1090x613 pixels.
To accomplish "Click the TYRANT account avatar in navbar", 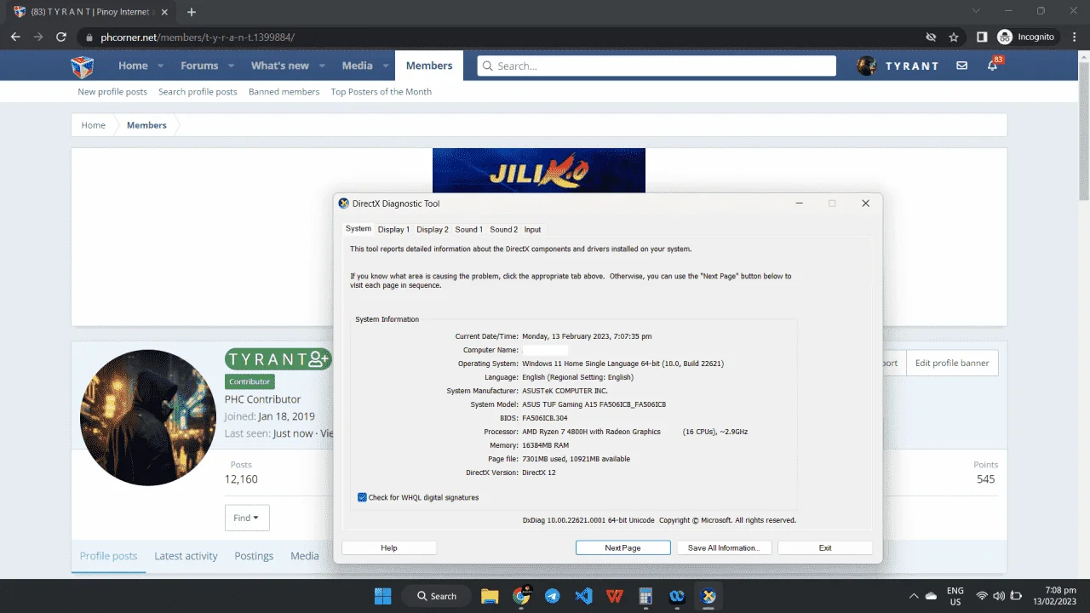I will [867, 66].
